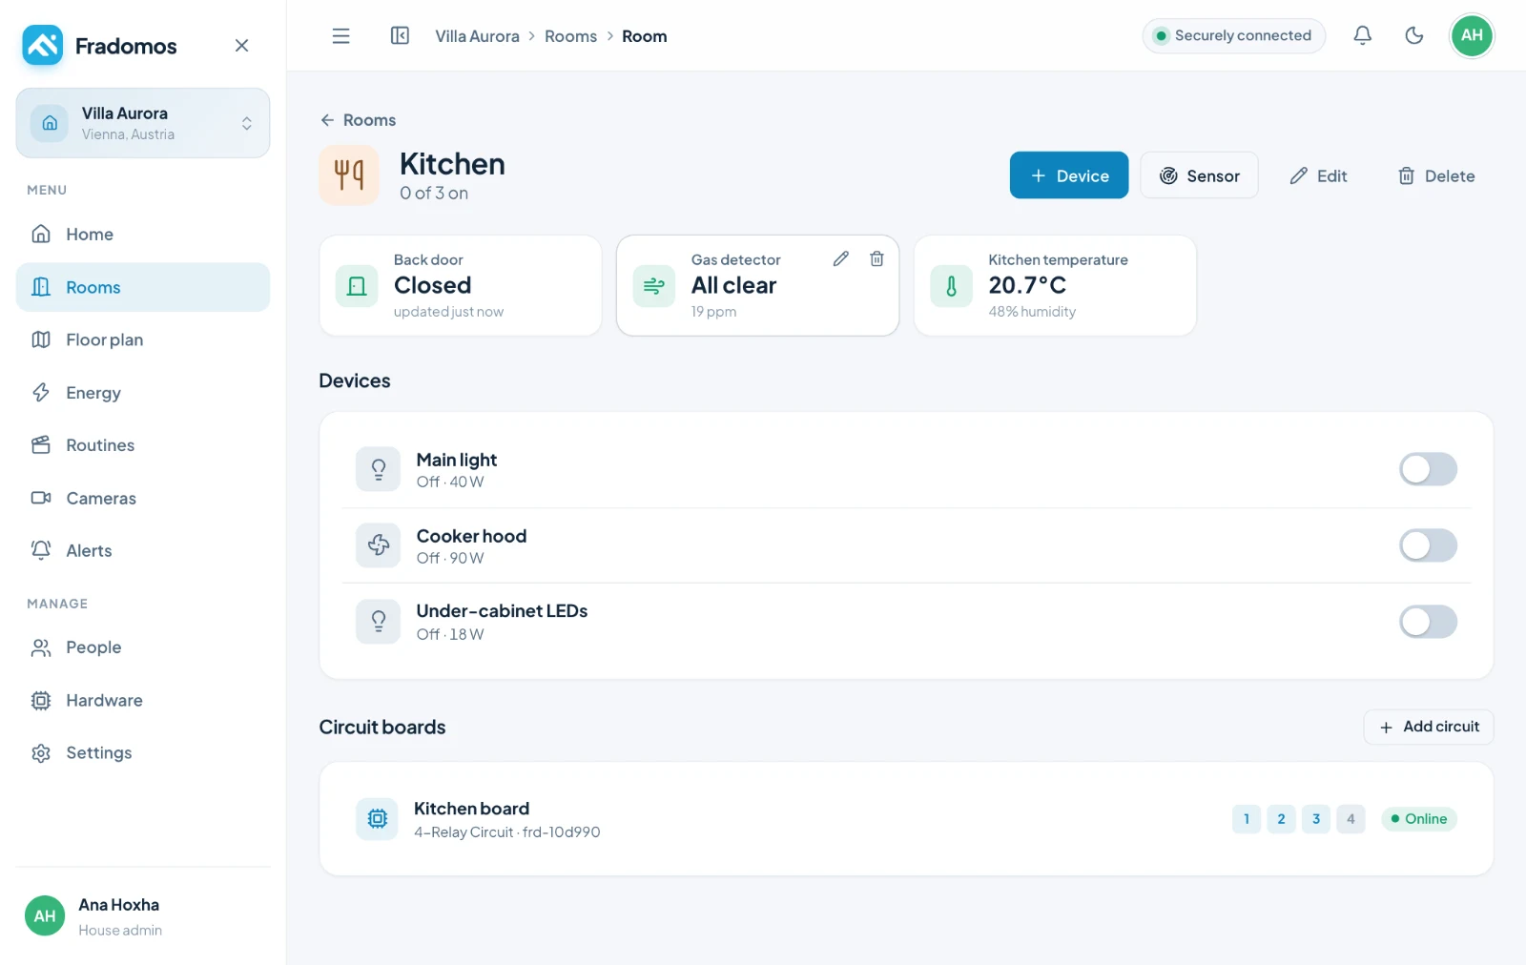1526x965 pixels.
Task: Add a Sensor button
Action: (1199, 175)
